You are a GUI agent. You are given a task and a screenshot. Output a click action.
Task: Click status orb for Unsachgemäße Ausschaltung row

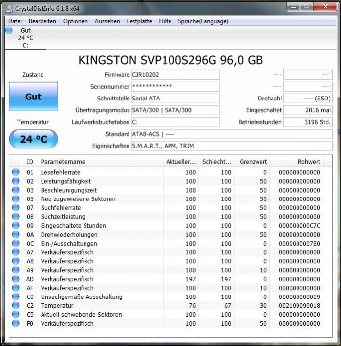tap(16, 297)
